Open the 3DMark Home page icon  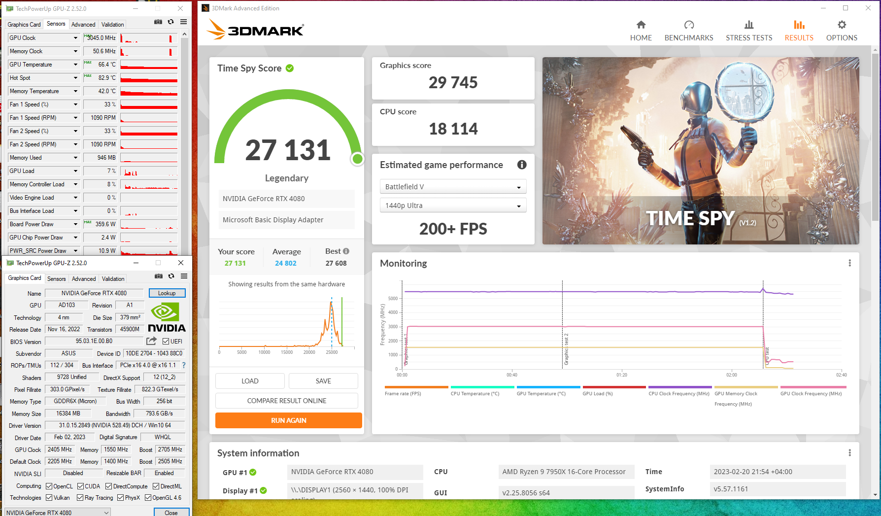pos(641,25)
